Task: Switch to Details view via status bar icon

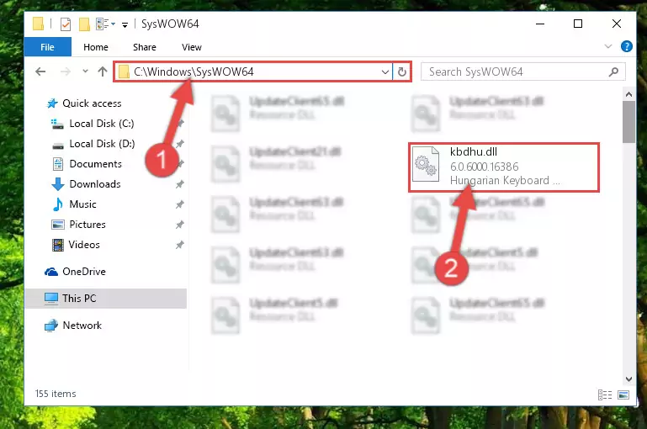Action: [604, 395]
